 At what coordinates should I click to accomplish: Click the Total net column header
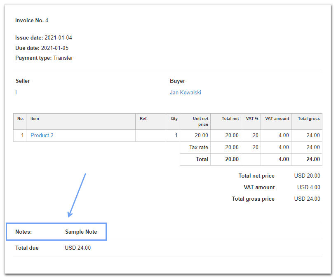click(230, 119)
